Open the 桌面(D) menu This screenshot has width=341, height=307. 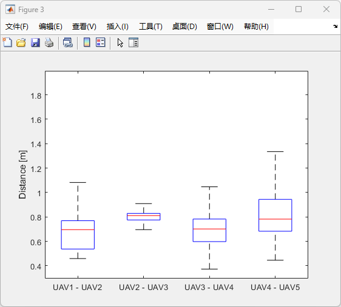[184, 27]
